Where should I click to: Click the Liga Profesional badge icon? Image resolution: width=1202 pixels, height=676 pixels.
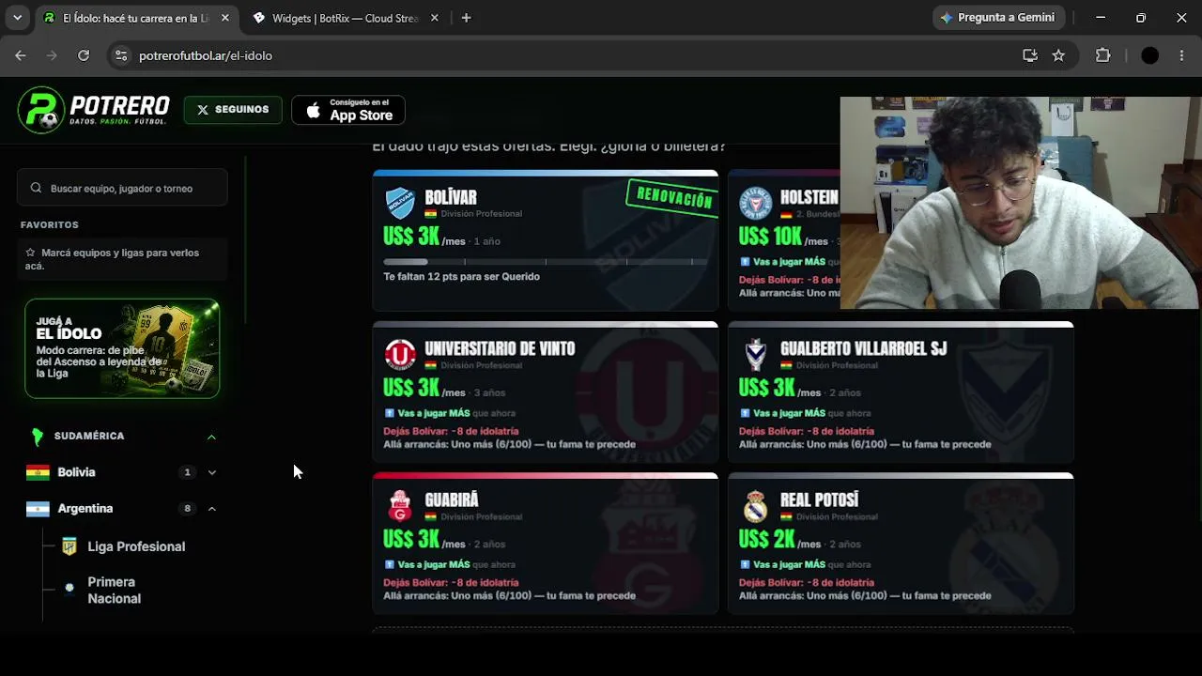pyautogui.click(x=69, y=546)
